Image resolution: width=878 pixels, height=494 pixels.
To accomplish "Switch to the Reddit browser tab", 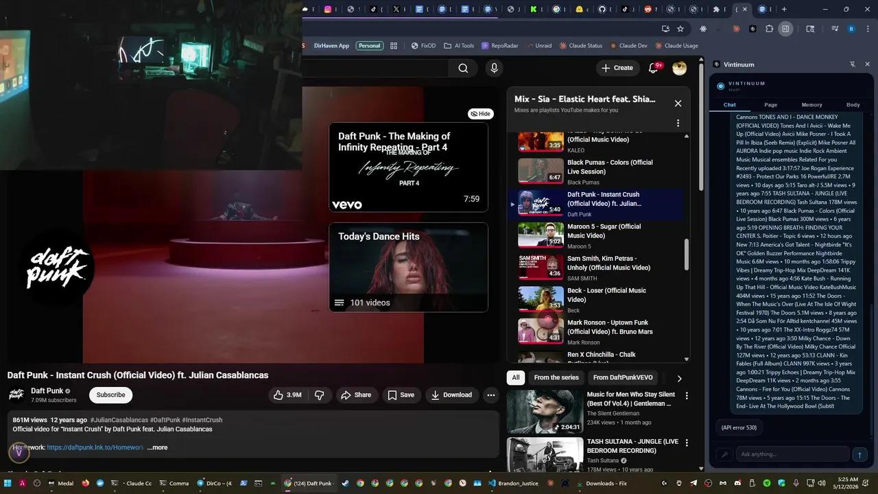I will click(x=648, y=10).
